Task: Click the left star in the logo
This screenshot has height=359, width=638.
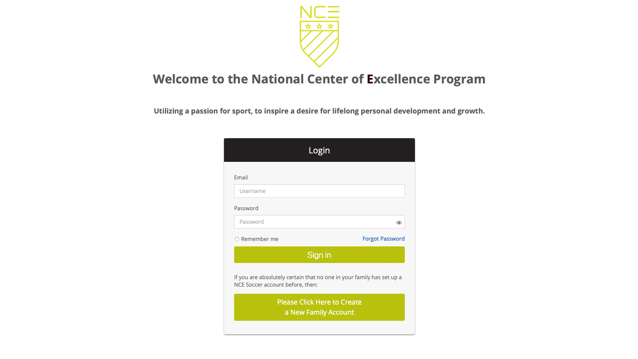Action: [x=308, y=26]
